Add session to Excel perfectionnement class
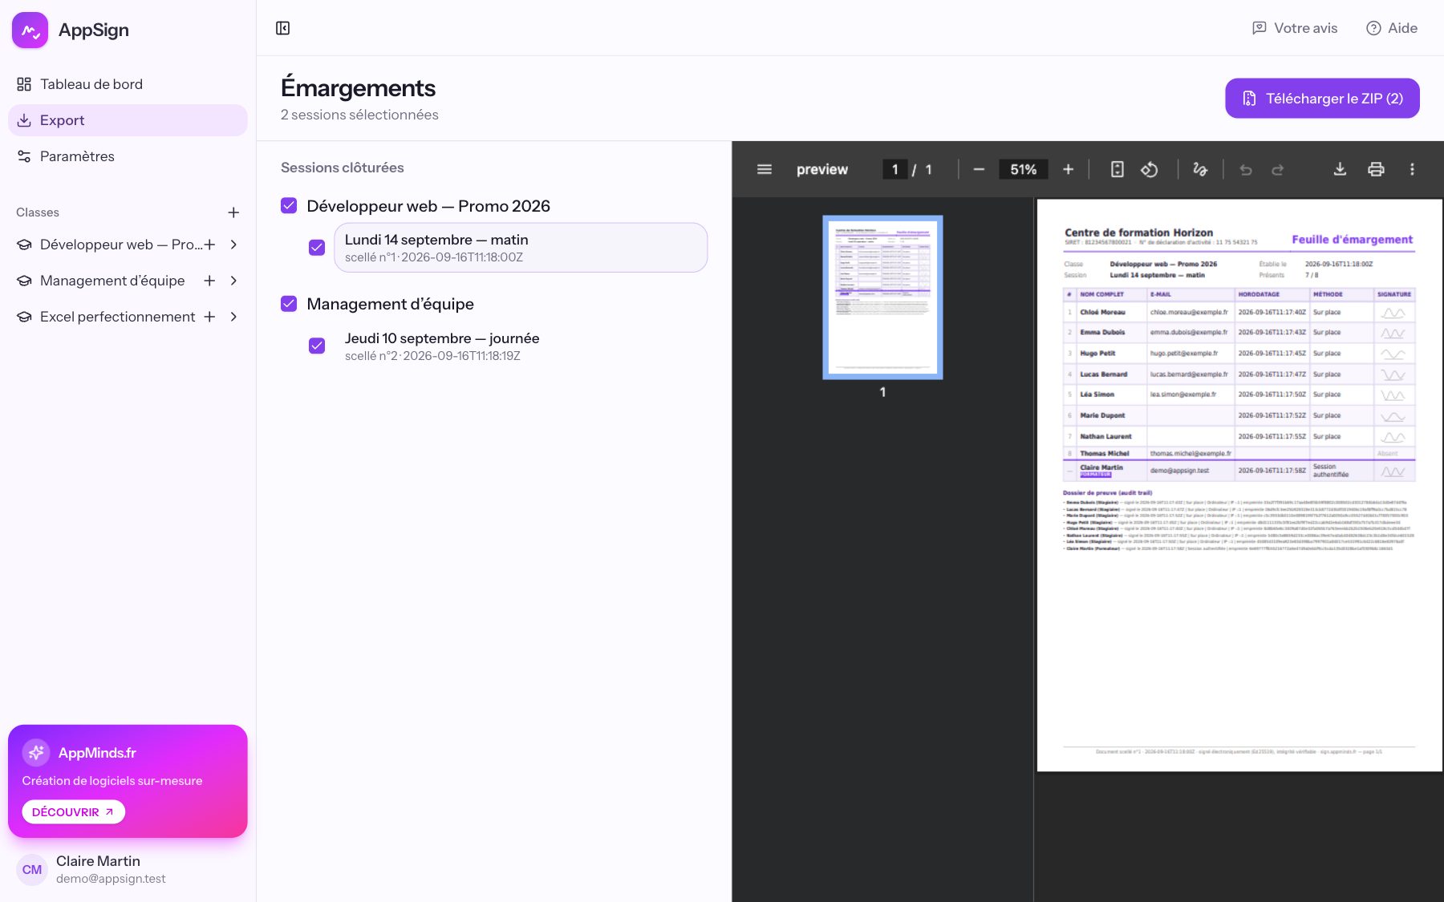This screenshot has width=1444, height=902. (209, 317)
